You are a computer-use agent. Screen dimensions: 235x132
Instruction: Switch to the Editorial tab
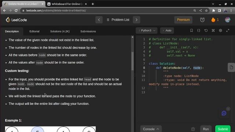[x=34, y=31]
